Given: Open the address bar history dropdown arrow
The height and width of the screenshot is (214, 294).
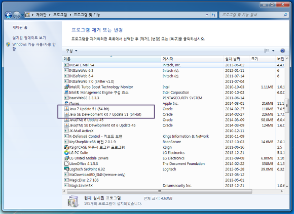Looking at the screenshot, I should coord(207,15).
